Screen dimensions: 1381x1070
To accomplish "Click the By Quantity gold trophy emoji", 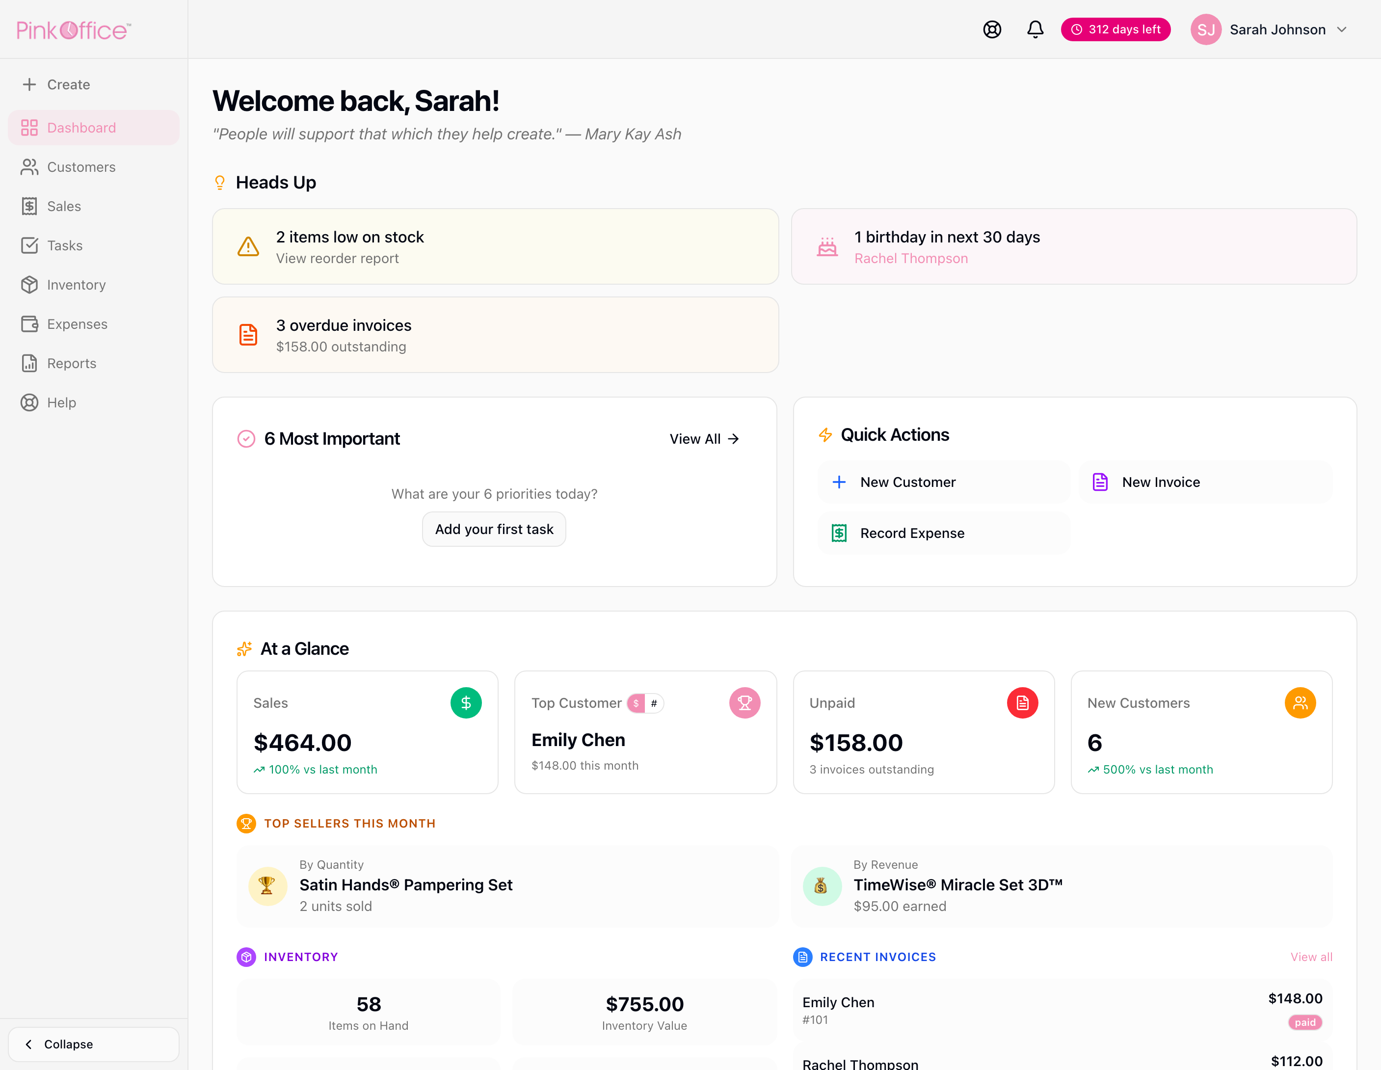I will (x=267, y=886).
